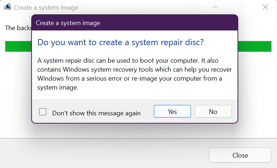Minimize the Create a system image window
277x168 pixels.
pyautogui.click(x=215, y=7)
